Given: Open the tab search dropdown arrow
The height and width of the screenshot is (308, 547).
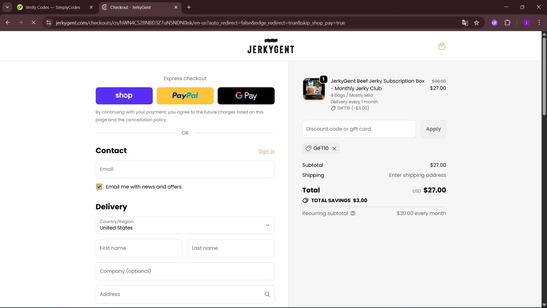Looking at the screenshot, I should (7, 7).
